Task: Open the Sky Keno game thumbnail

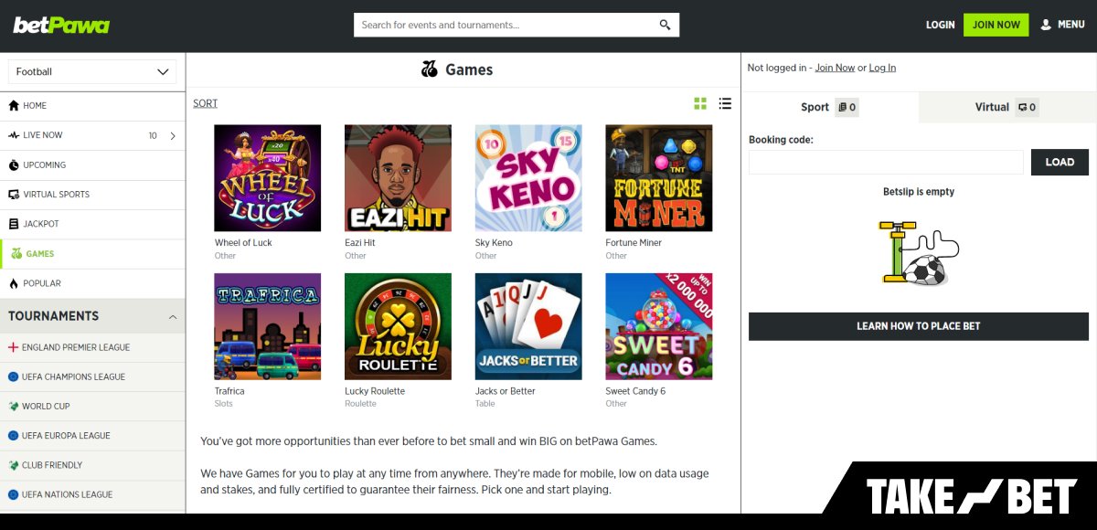Action: (528, 178)
